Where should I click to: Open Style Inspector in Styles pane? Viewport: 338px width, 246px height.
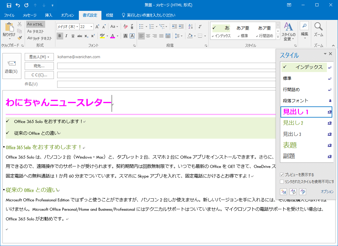coord(293,191)
